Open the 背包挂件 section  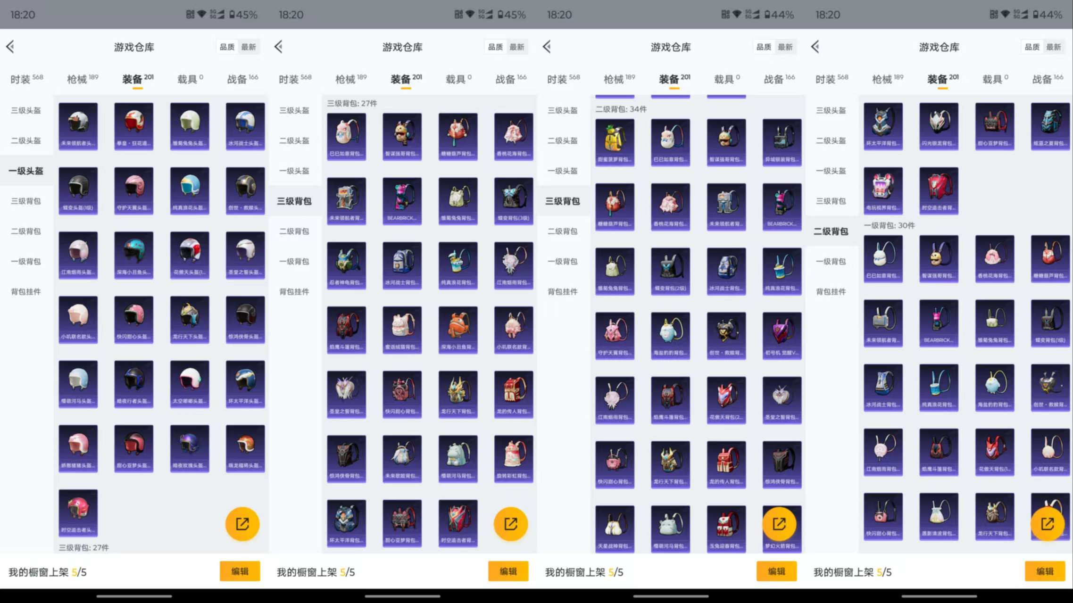pyautogui.click(x=26, y=291)
